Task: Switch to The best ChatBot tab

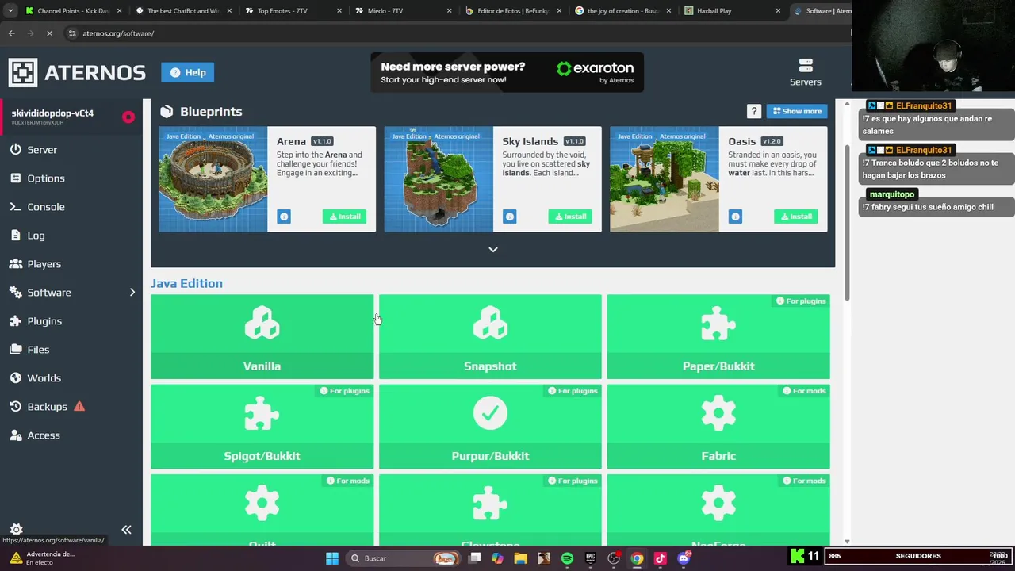Action: coord(182,11)
